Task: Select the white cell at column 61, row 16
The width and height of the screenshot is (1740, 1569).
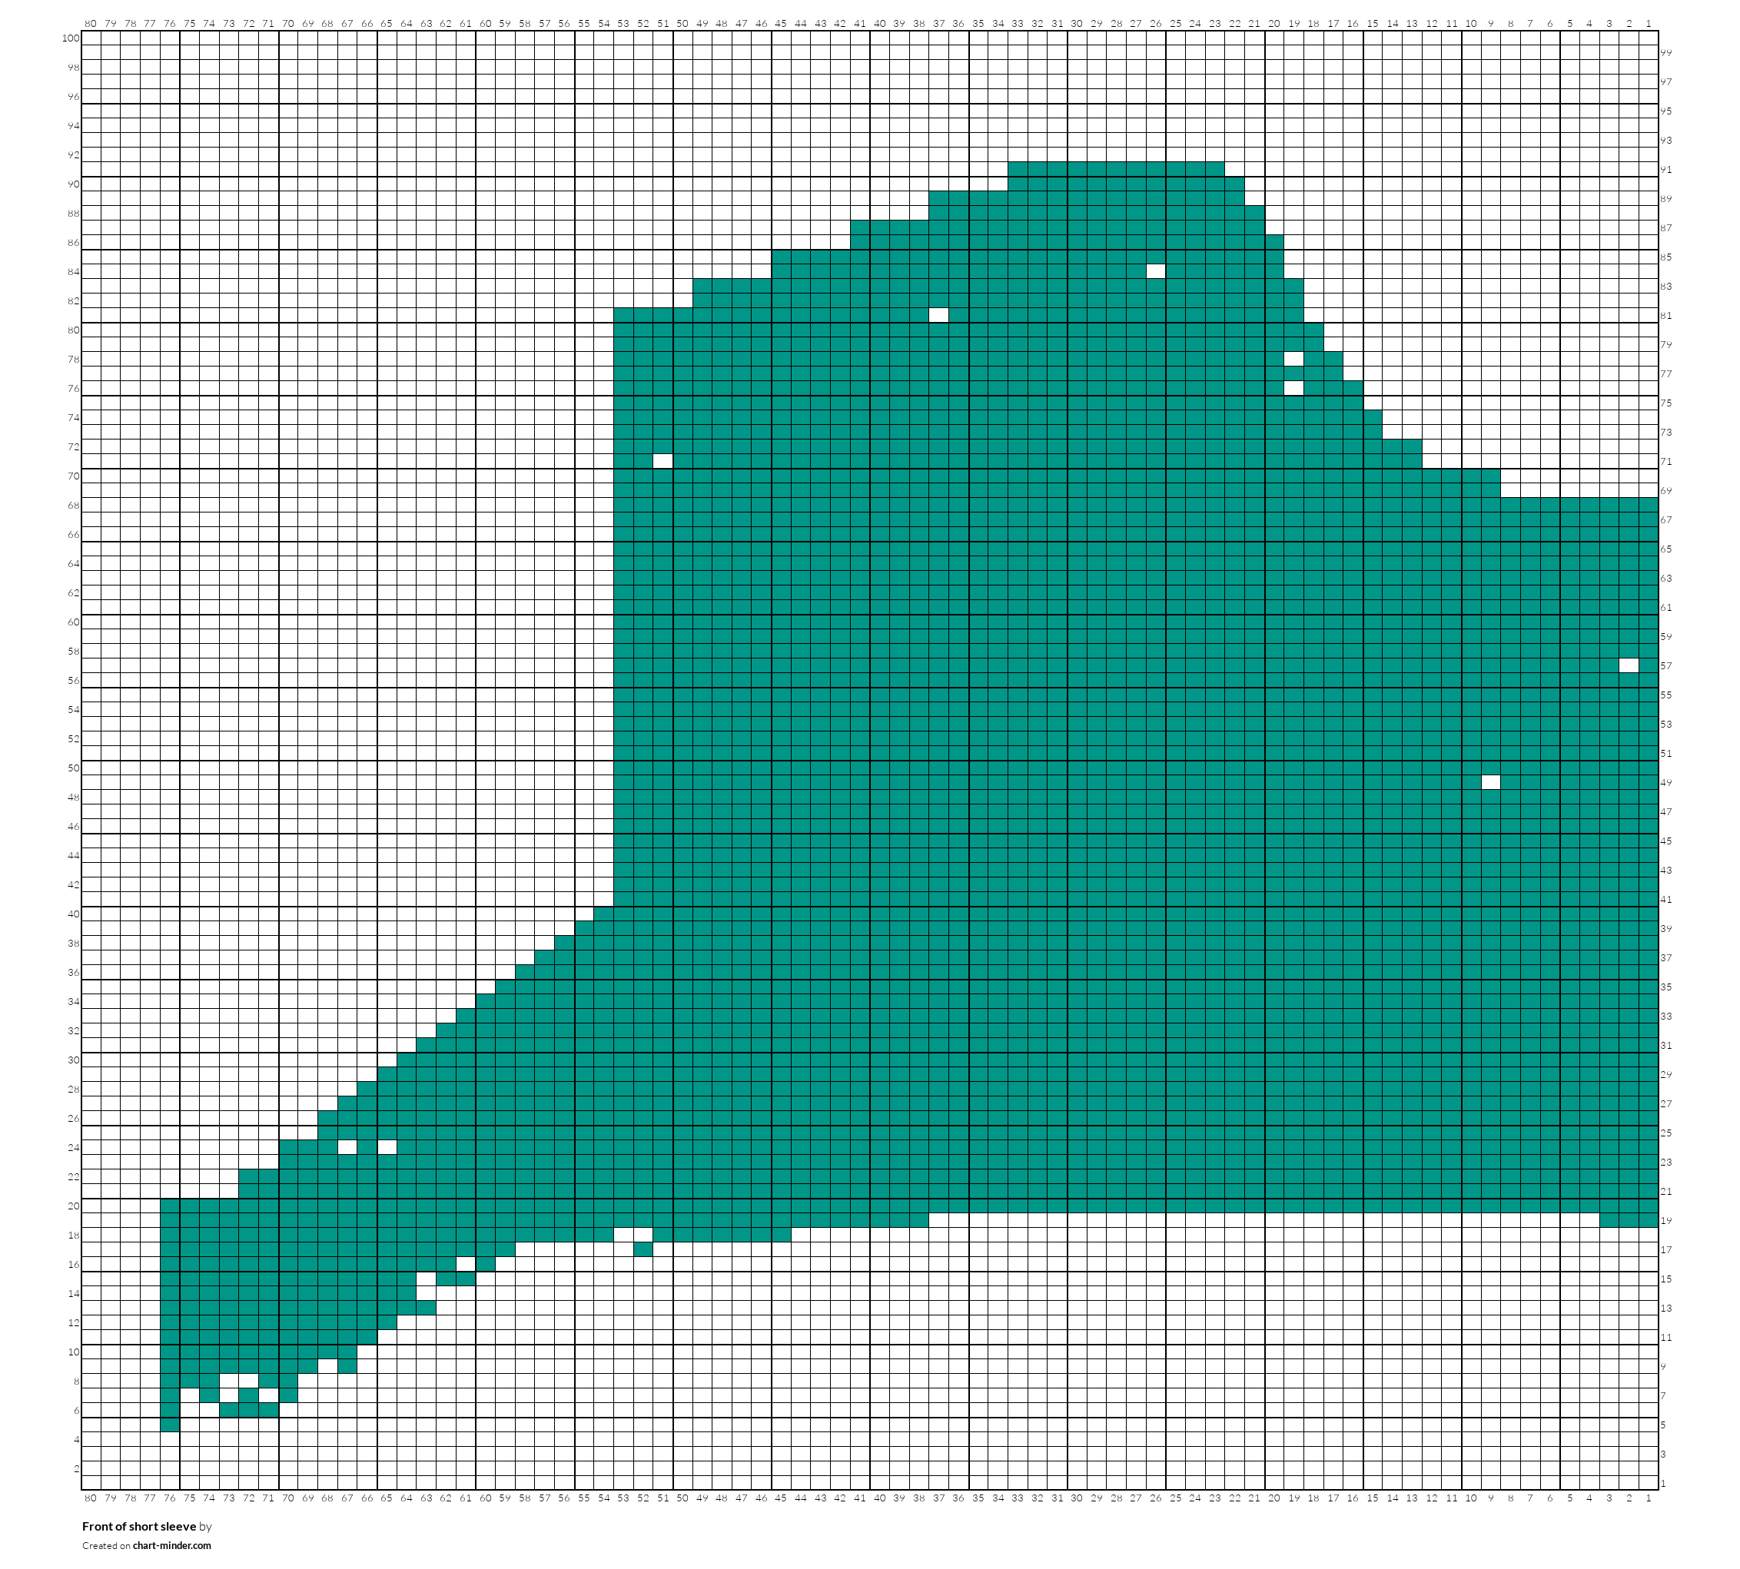Action: click(x=466, y=1264)
